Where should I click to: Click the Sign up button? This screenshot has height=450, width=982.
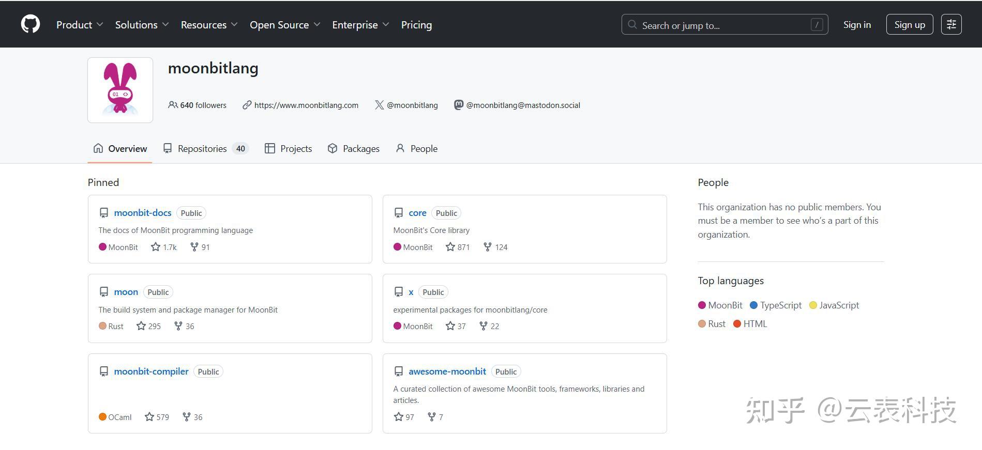click(x=910, y=24)
